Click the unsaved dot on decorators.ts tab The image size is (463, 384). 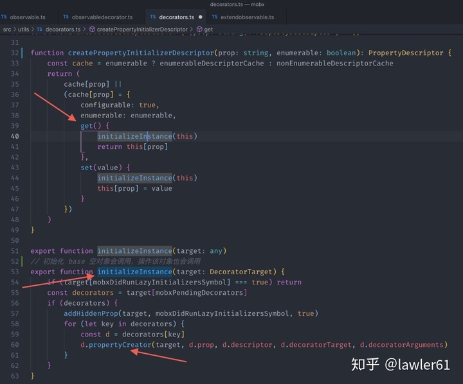point(201,17)
